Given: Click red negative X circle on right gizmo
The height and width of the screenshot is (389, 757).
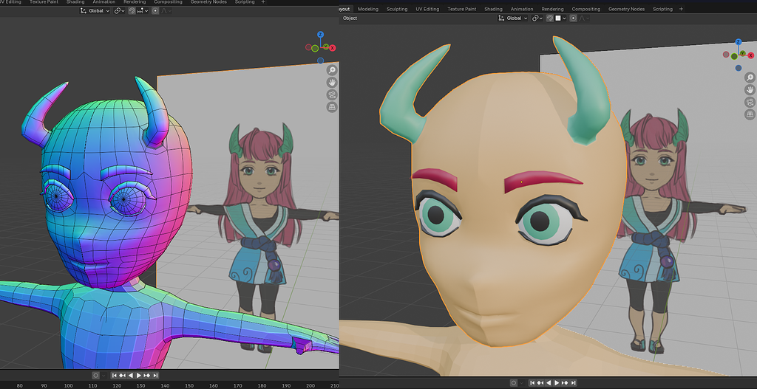Looking at the screenshot, I should (726, 55).
